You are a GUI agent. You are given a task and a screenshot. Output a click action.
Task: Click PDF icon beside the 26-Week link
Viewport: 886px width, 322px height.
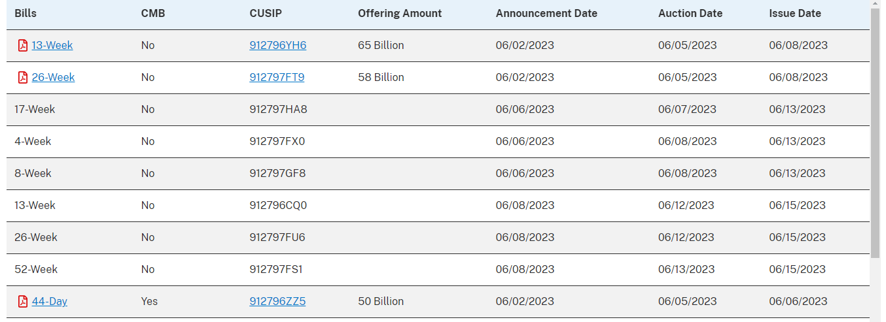(x=23, y=78)
